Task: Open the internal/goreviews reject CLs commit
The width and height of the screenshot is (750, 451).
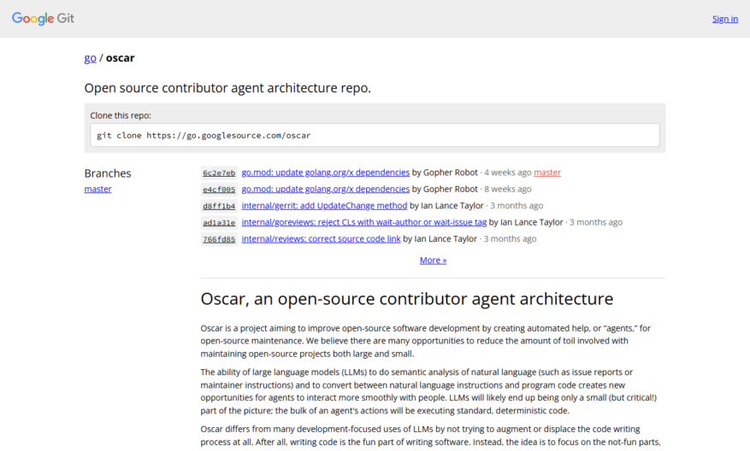Action: click(364, 222)
